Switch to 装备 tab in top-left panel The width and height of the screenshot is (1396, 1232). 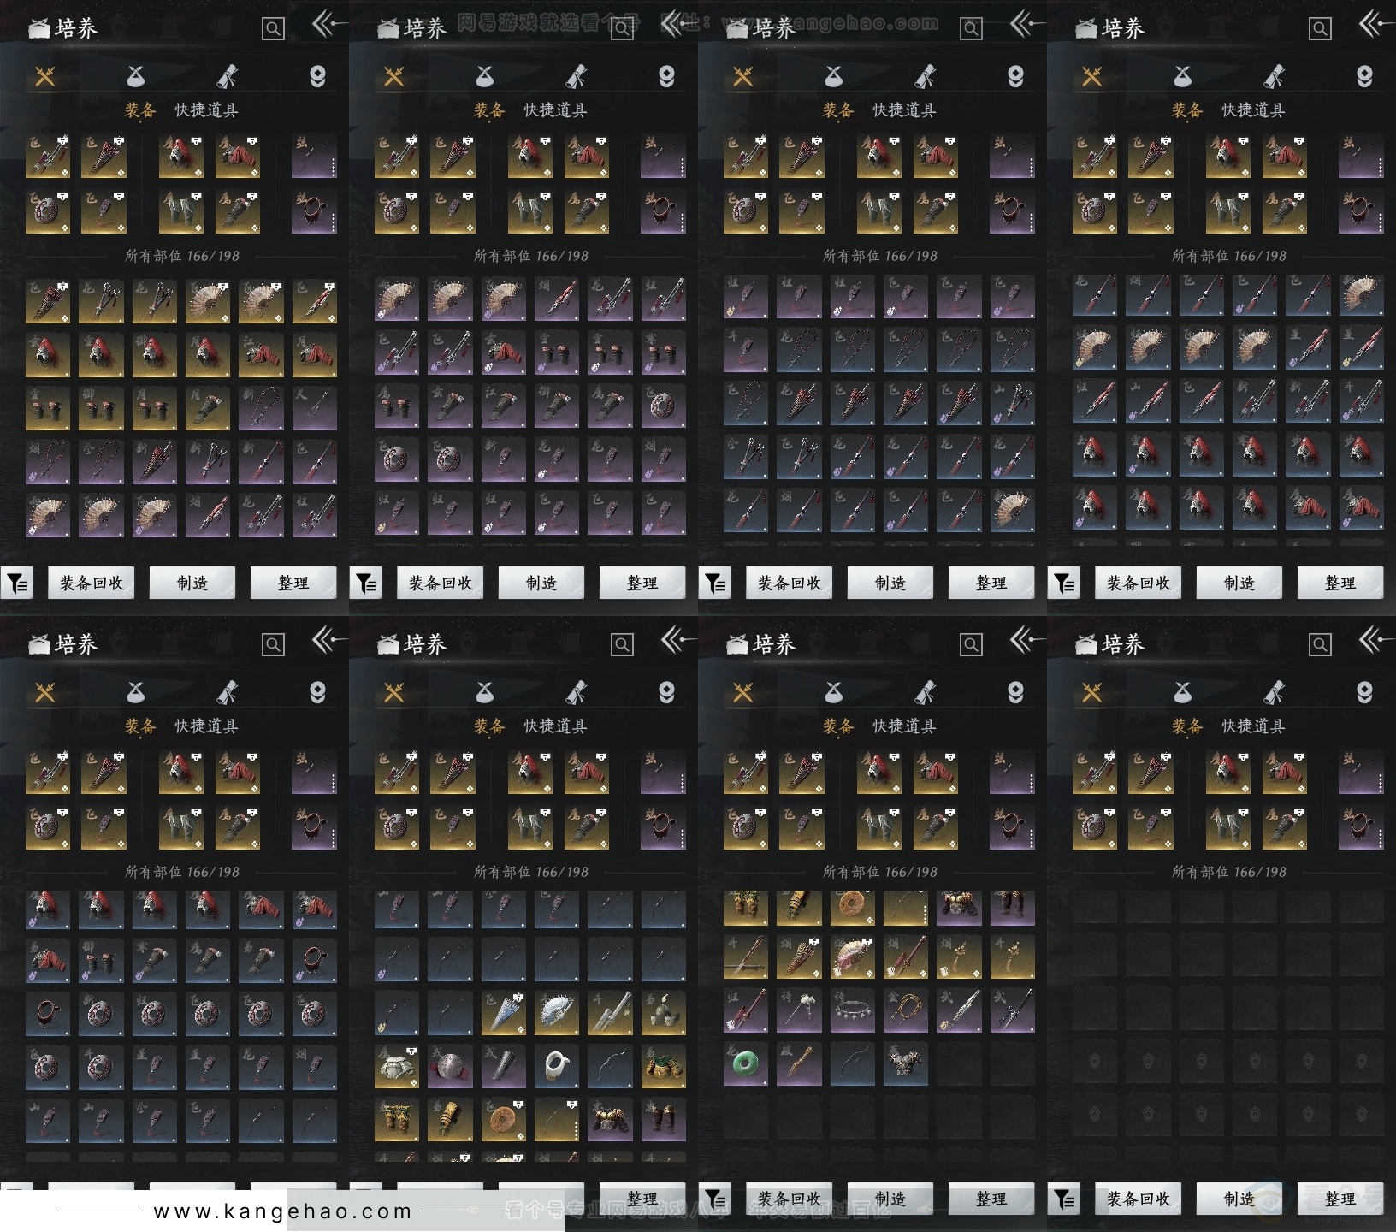point(140,110)
